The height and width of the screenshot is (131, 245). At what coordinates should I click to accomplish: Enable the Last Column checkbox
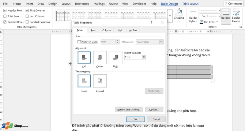pos(27,16)
